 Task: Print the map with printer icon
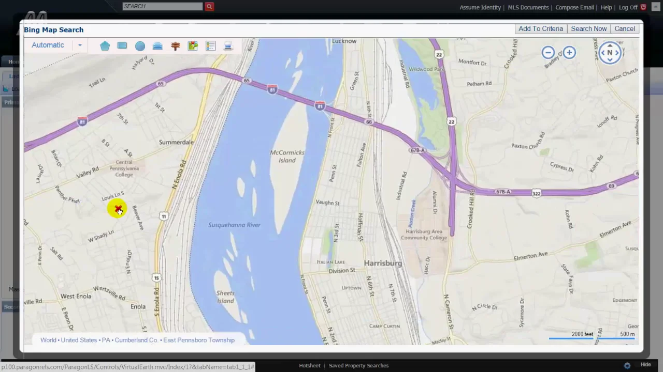(228, 46)
